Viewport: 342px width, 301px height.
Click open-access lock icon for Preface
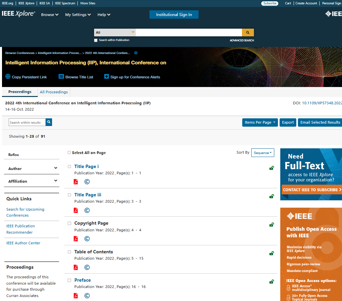272,281
